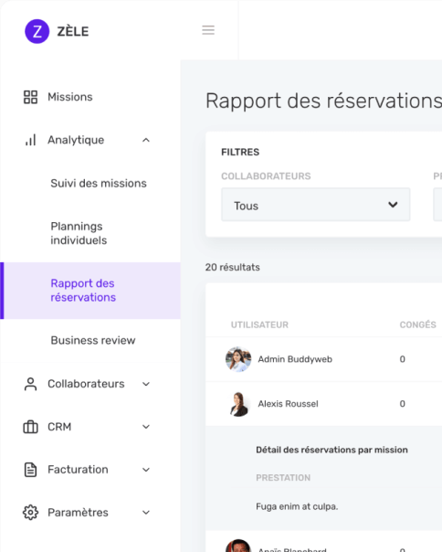Expand the Collaborateurs chevron
Viewport: 442px width, 552px height.
[x=146, y=384]
